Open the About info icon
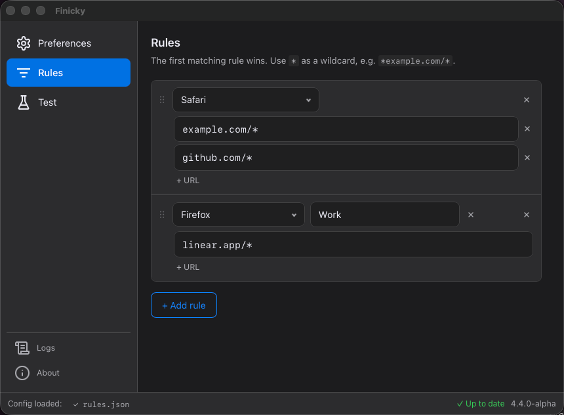 click(x=22, y=372)
